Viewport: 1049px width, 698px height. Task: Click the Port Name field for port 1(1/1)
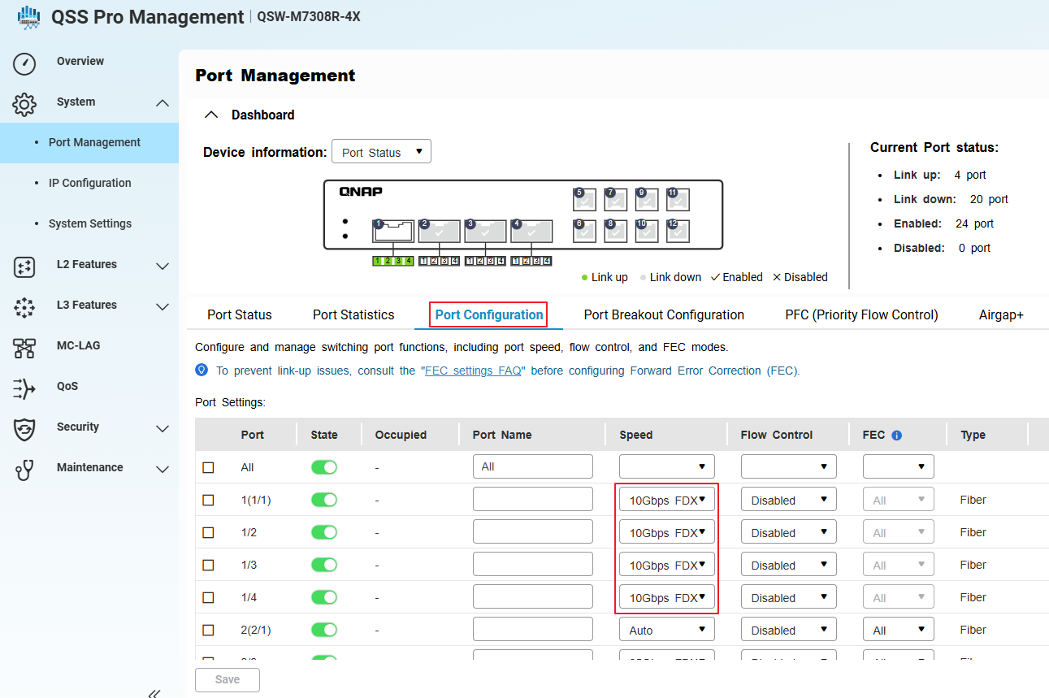click(x=532, y=500)
